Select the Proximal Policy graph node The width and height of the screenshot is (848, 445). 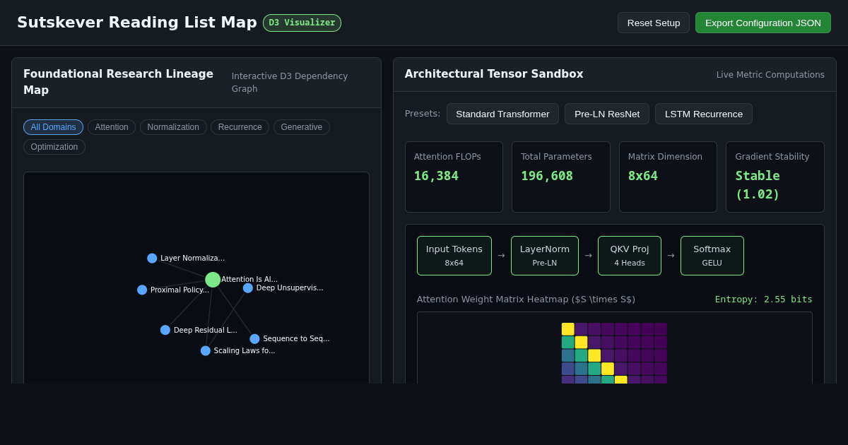[142, 290]
